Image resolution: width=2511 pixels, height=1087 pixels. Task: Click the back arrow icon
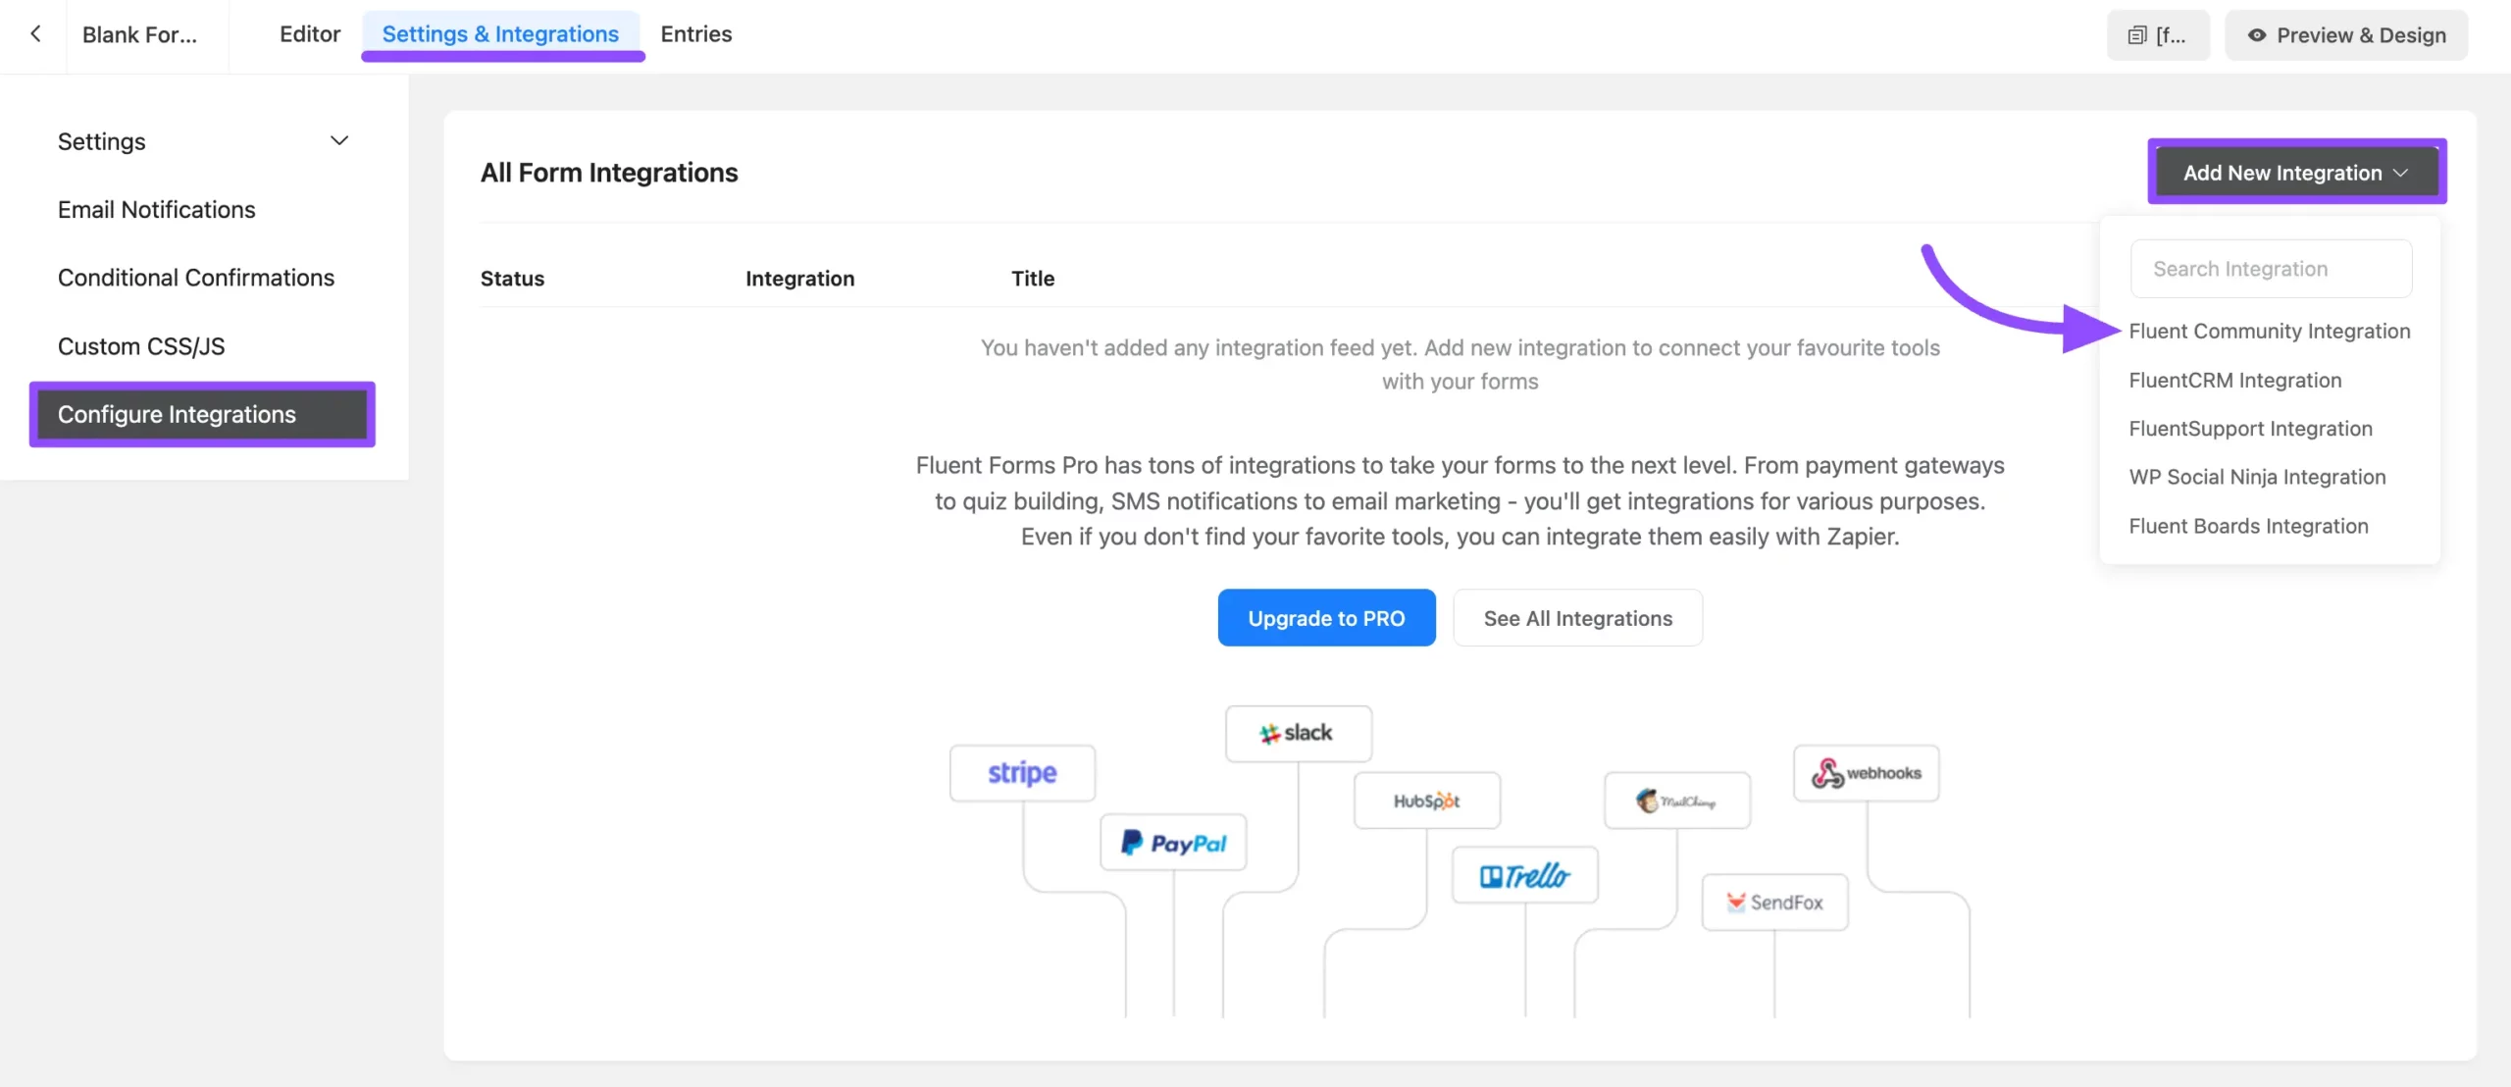point(35,34)
